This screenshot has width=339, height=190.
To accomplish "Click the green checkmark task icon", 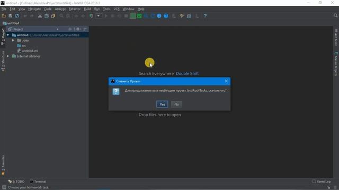I will pyautogui.click(x=139, y=16).
